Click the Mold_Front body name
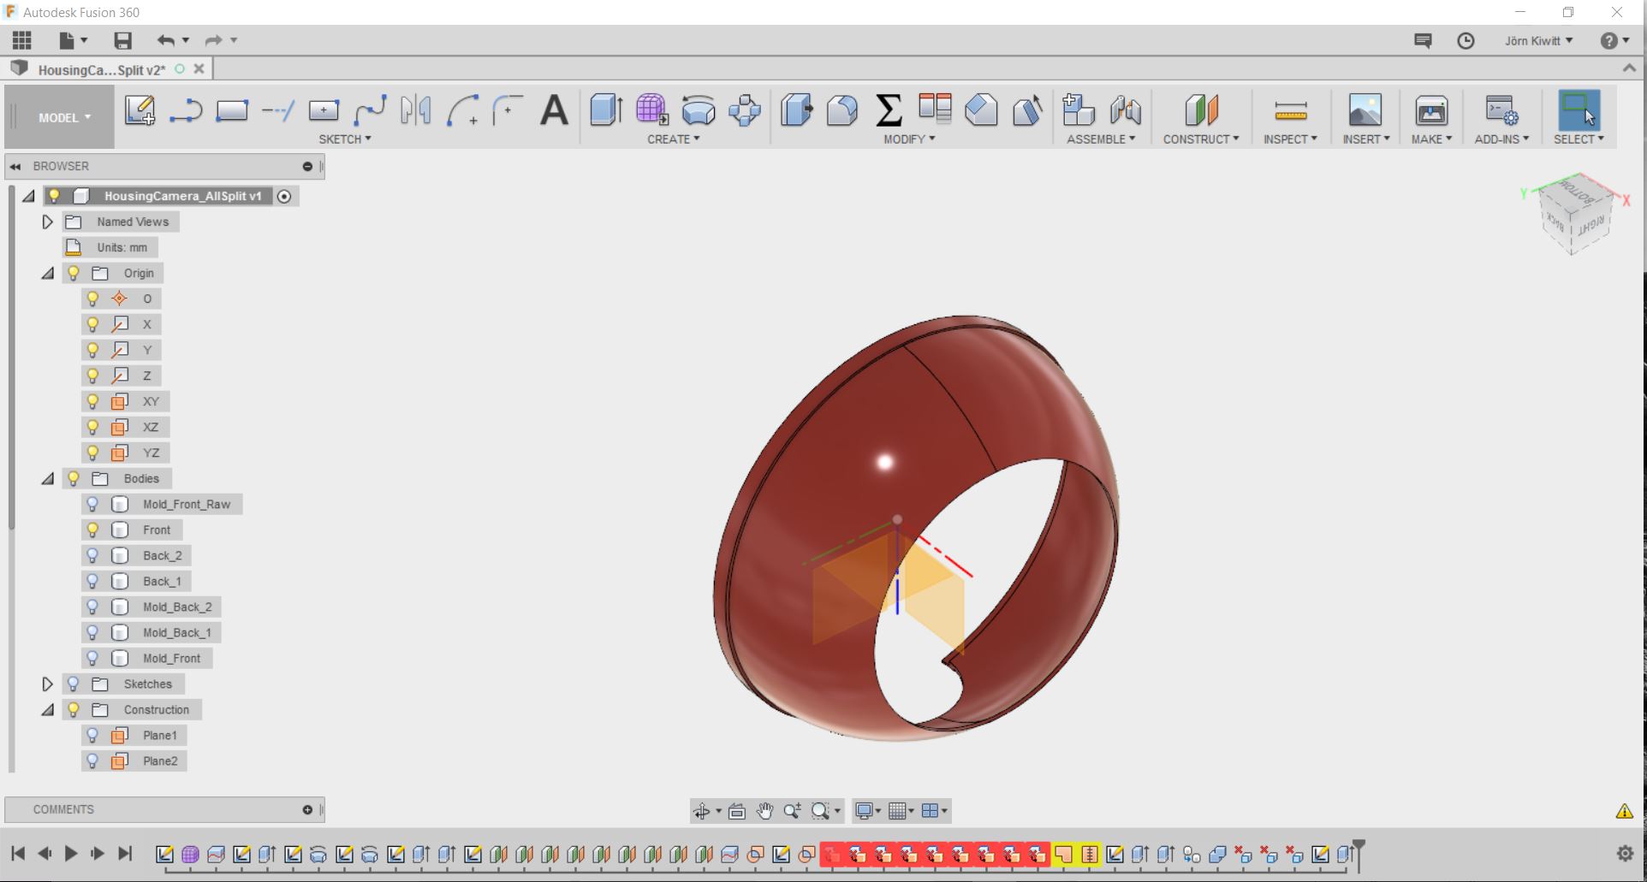Screen dimensions: 1647x882 click(x=171, y=658)
